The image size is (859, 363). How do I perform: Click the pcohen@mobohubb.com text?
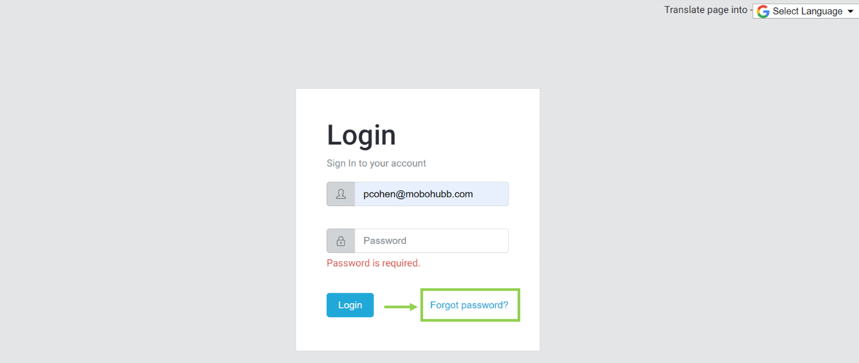pyautogui.click(x=418, y=194)
